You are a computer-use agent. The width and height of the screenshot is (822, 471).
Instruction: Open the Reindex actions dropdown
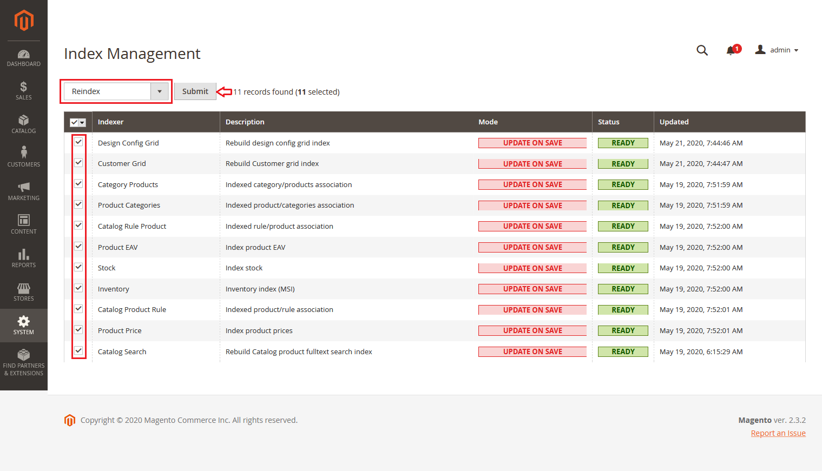point(116,91)
